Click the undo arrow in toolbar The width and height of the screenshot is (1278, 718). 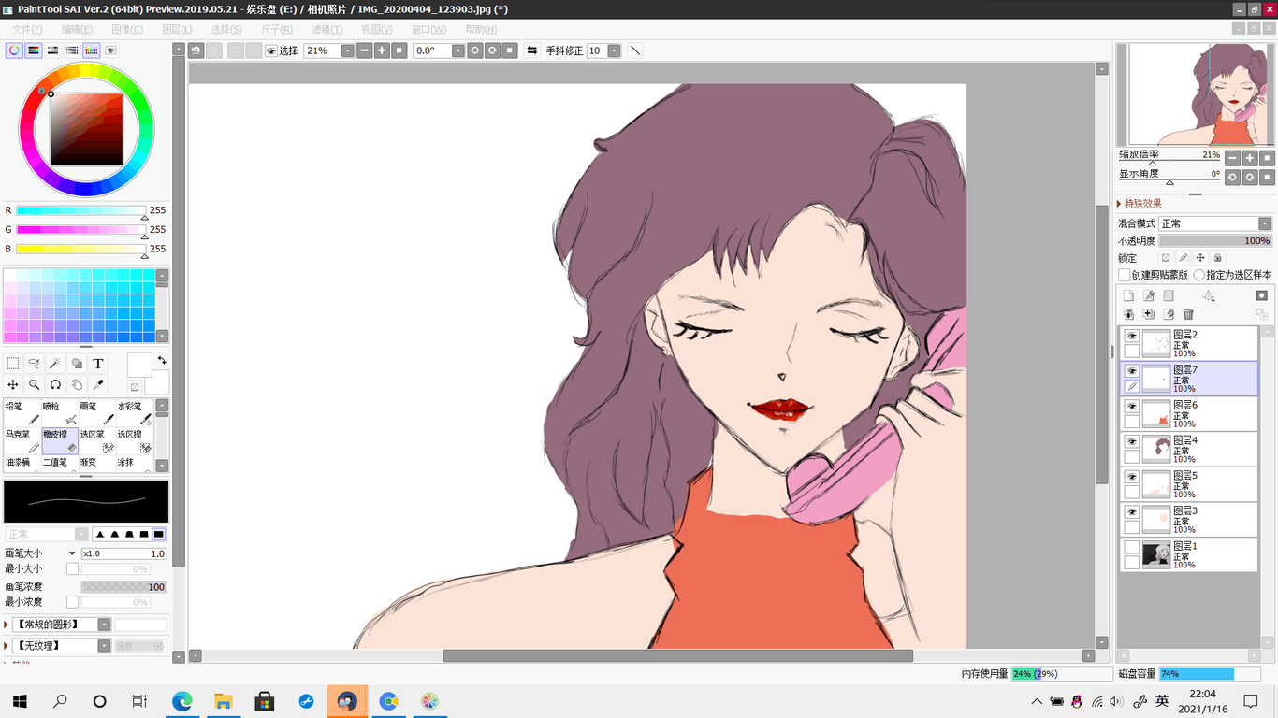(x=196, y=50)
